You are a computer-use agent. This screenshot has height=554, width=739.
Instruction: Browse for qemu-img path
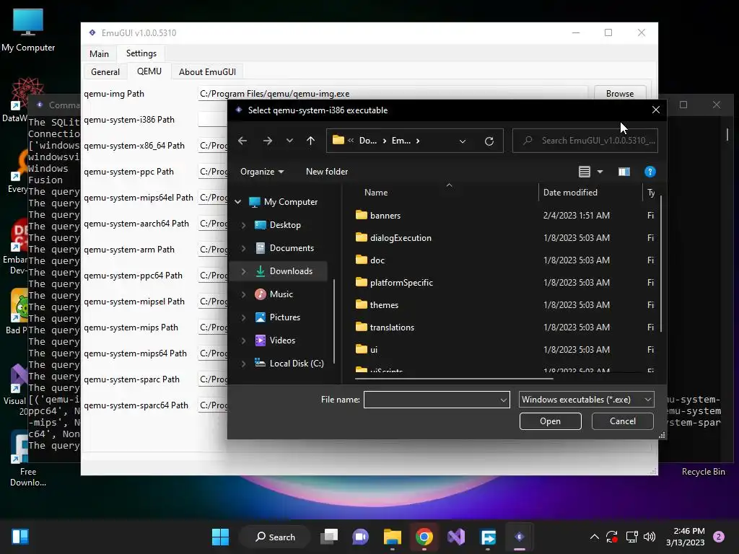[620, 94]
